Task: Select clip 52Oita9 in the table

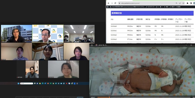Action: (x=114, y=26)
